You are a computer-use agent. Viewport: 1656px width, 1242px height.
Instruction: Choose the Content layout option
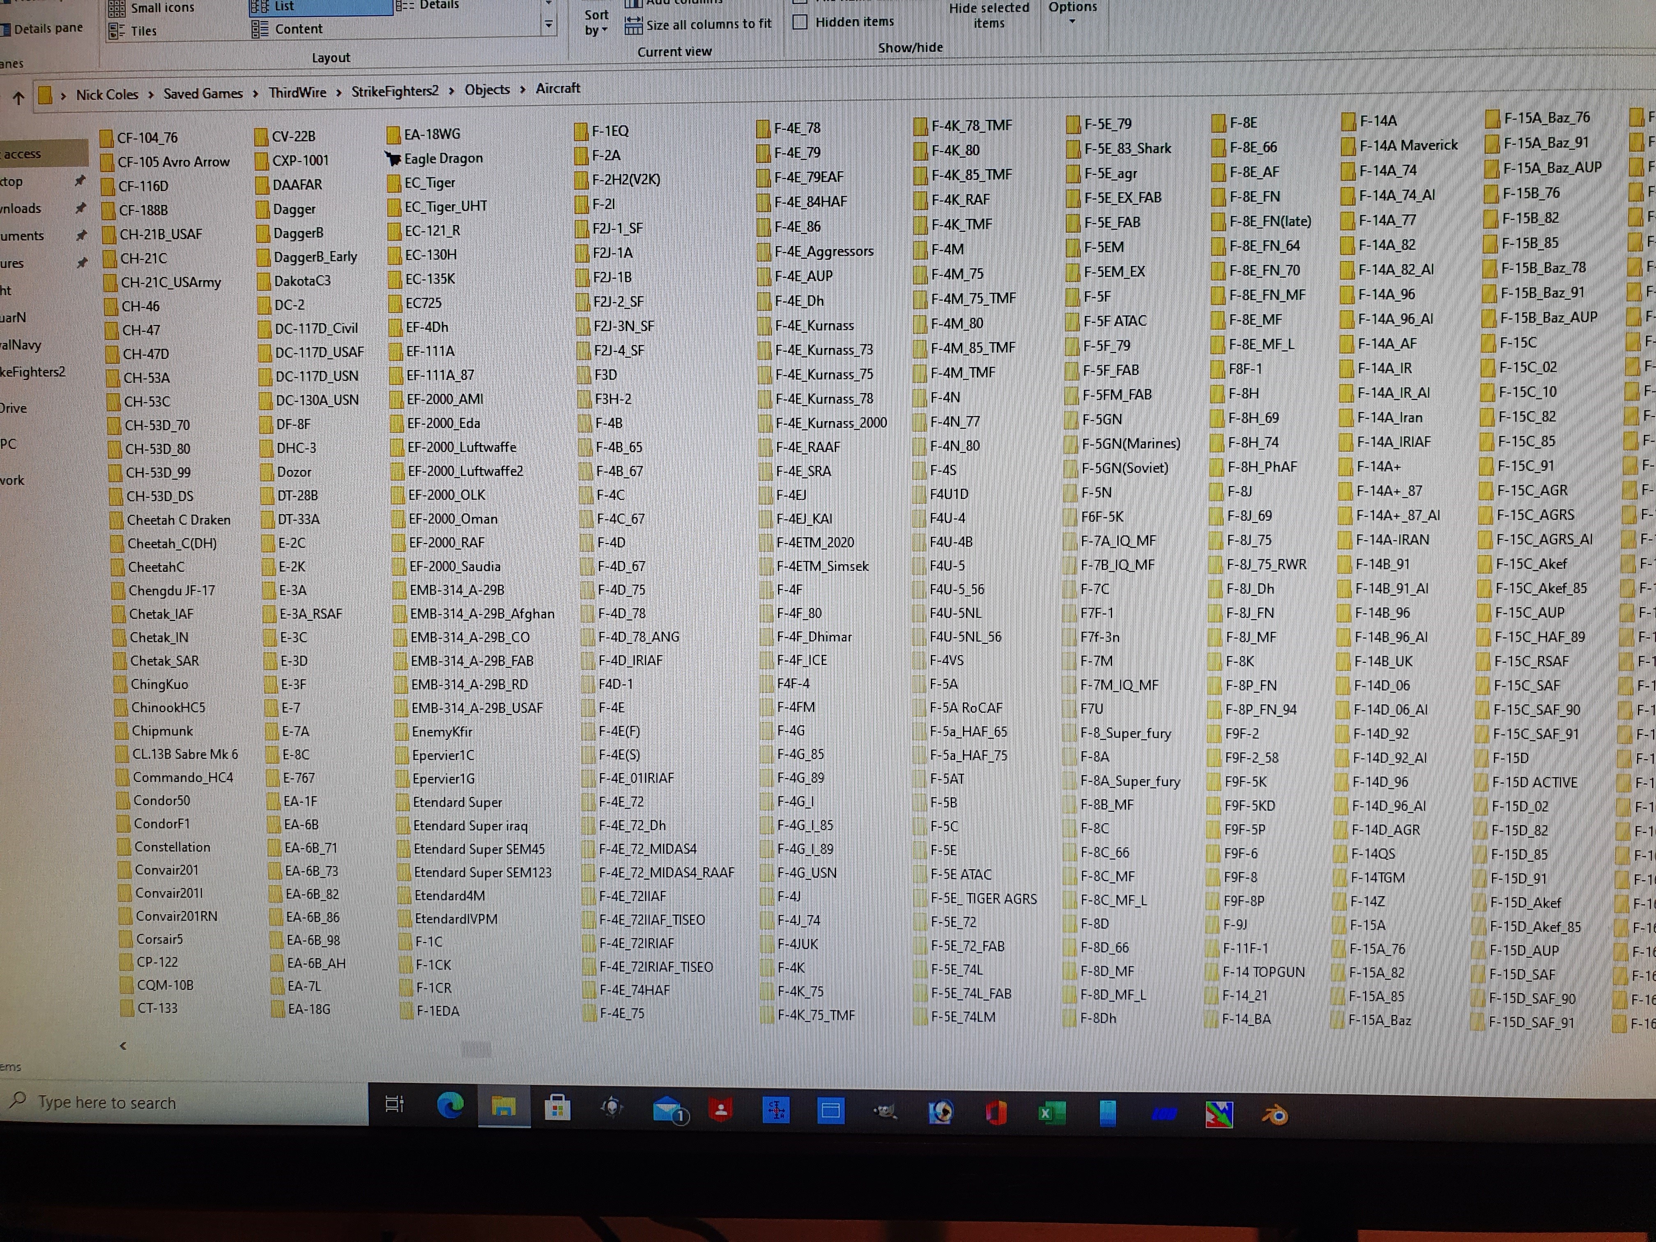[287, 29]
